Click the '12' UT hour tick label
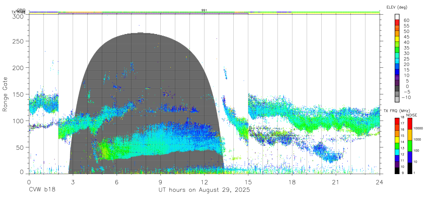Screen dimensions: 427x197 pos(204,182)
